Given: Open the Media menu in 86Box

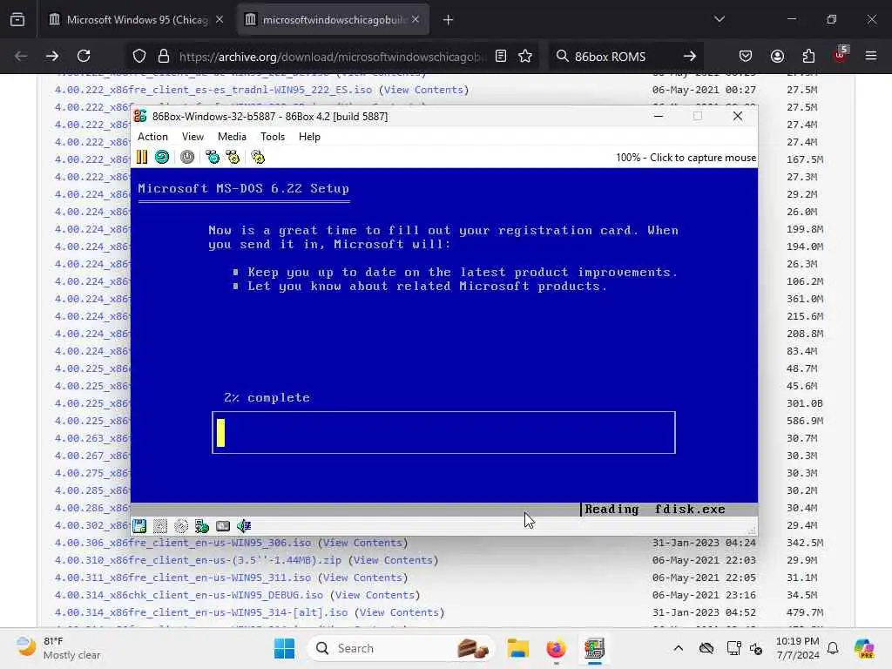Looking at the screenshot, I should tap(232, 137).
